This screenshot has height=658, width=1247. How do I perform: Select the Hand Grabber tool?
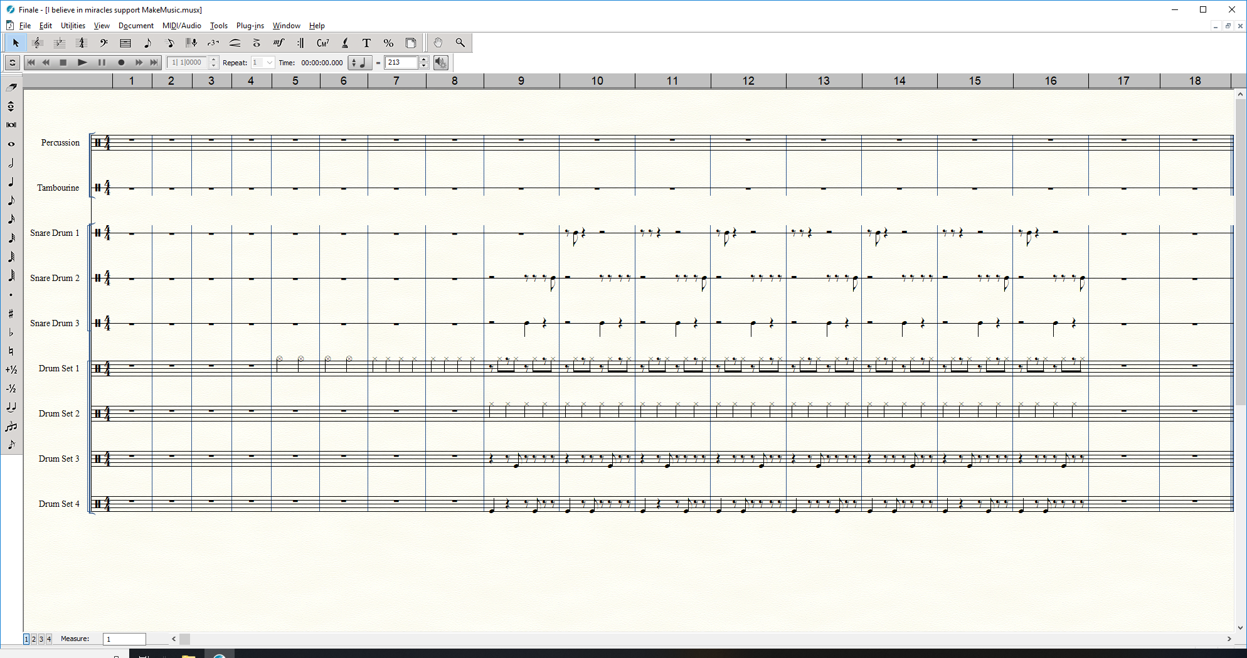coord(438,43)
